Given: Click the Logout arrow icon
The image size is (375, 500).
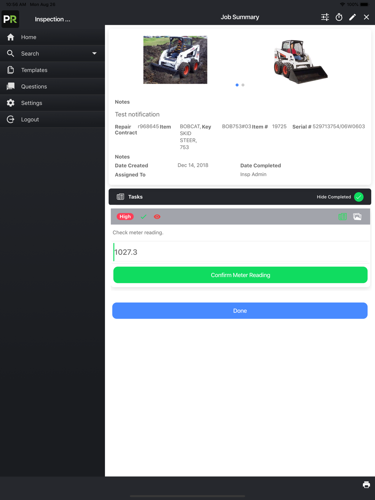Looking at the screenshot, I should (x=10, y=120).
